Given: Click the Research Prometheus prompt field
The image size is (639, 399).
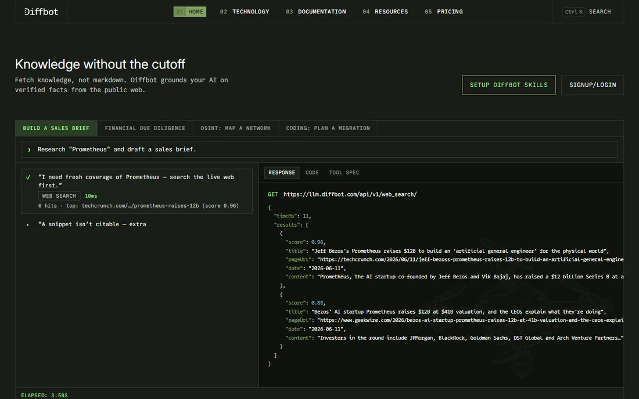Looking at the screenshot, I should 319,149.
